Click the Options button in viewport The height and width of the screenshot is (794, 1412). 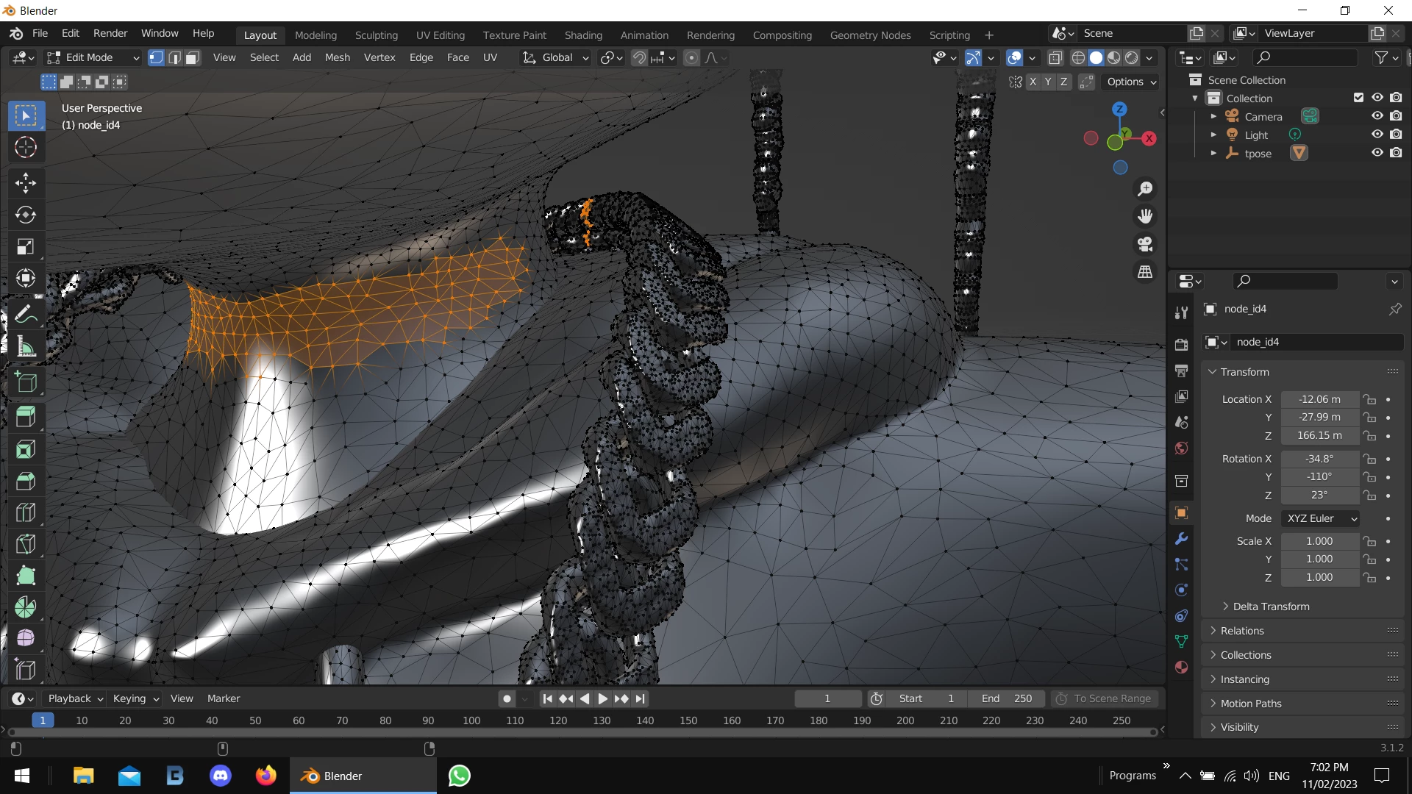point(1131,82)
